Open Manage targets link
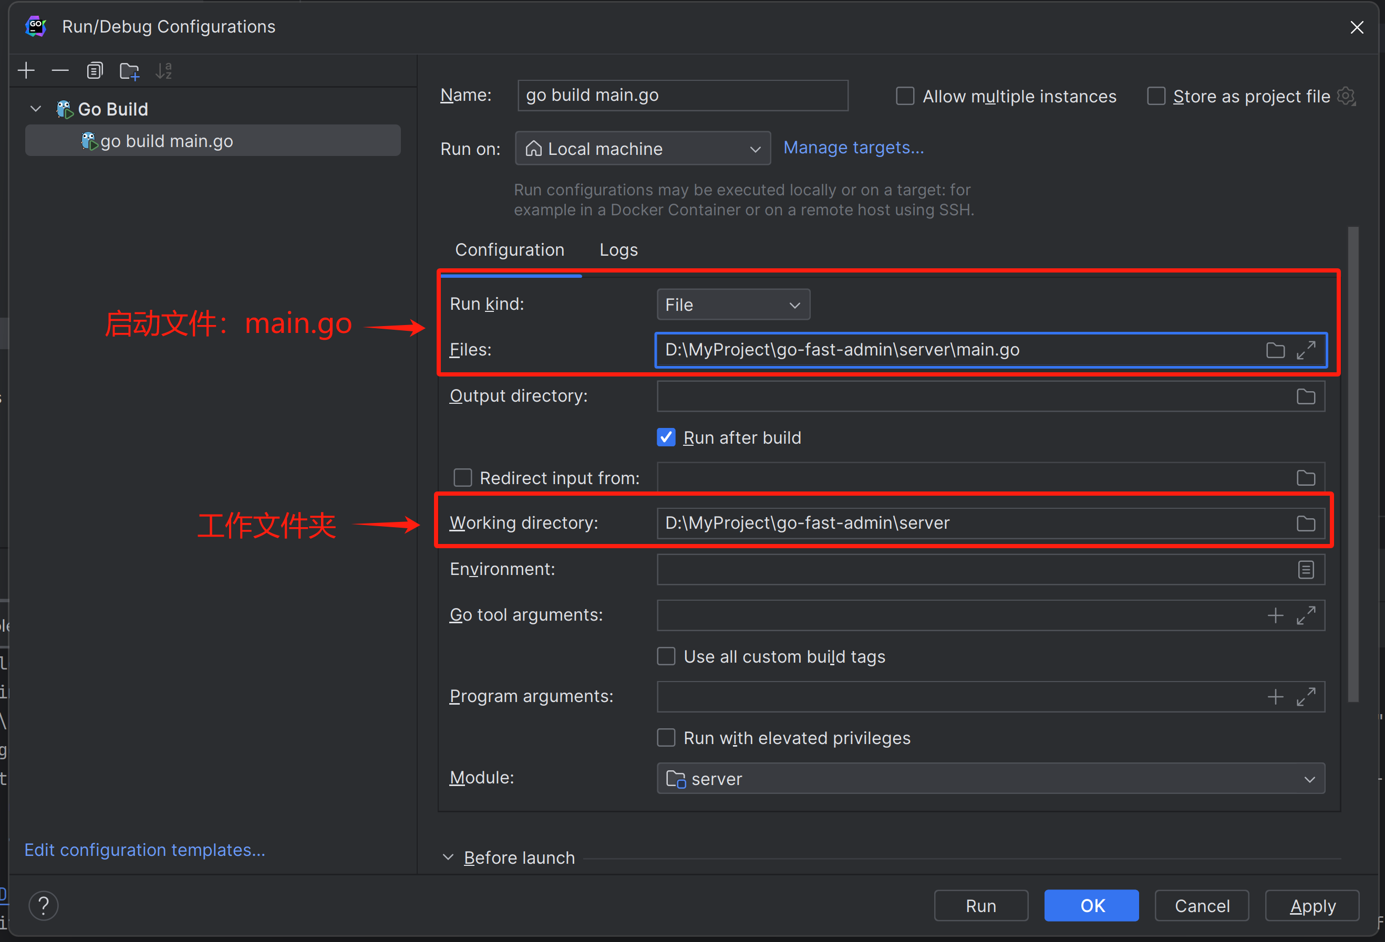This screenshot has width=1385, height=942. (853, 148)
